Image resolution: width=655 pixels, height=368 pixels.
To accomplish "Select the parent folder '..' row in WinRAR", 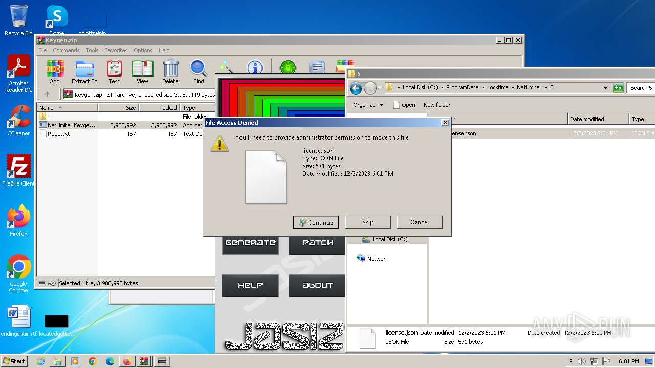I will pyautogui.click(x=125, y=117).
